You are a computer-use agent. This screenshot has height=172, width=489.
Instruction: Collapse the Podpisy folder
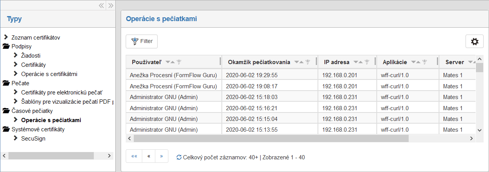pyautogui.click(x=6, y=46)
